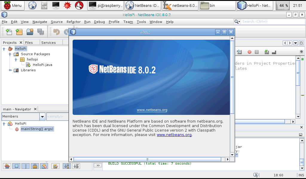Open the Raspberry Pi Menu

click(13, 5)
